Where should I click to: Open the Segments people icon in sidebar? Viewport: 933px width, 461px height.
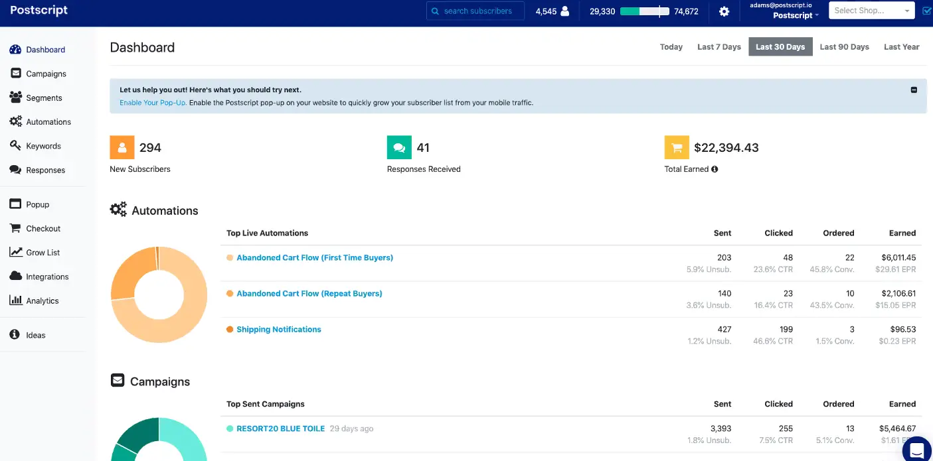(15, 98)
